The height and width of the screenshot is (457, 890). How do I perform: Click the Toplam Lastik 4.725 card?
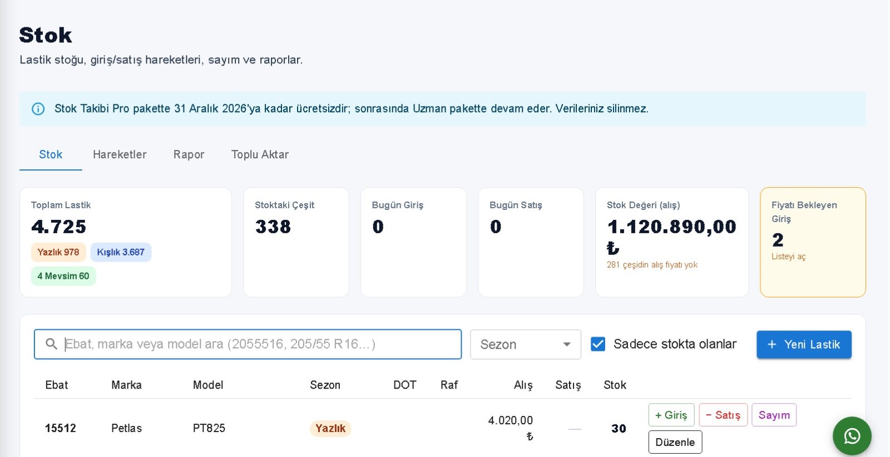click(x=126, y=242)
